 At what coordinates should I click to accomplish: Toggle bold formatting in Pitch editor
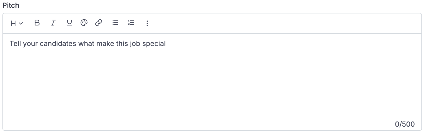pyautogui.click(x=37, y=23)
